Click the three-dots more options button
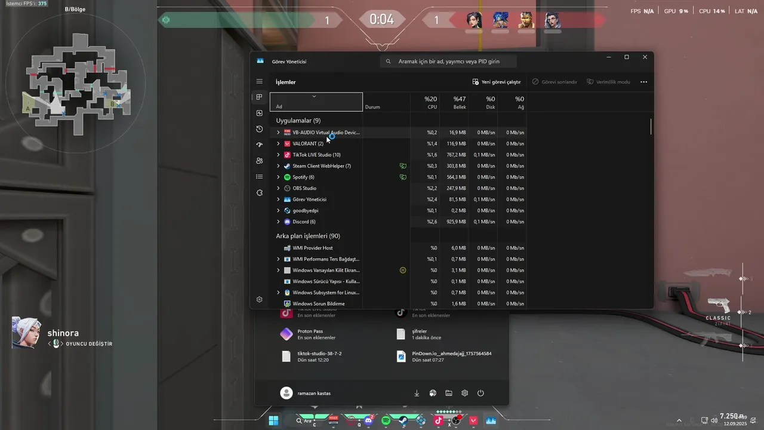The width and height of the screenshot is (764, 430). pos(643,82)
